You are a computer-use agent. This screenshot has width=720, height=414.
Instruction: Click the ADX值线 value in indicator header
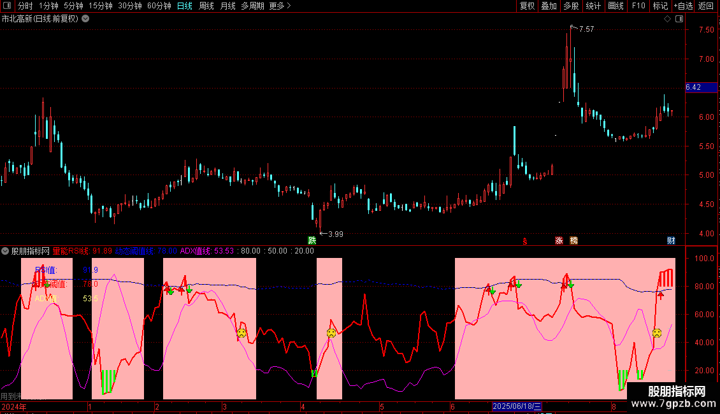206,251
